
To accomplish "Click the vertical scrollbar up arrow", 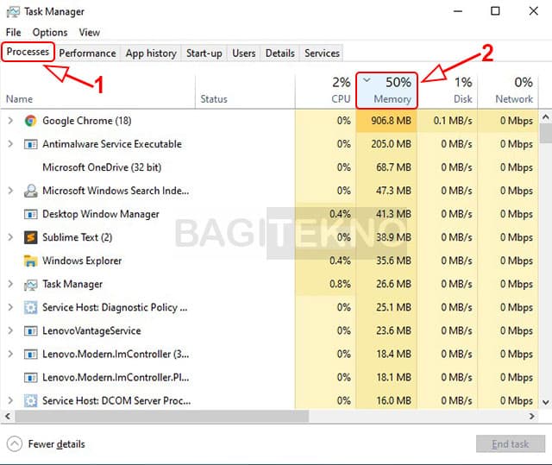I will [x=545, y=117].
